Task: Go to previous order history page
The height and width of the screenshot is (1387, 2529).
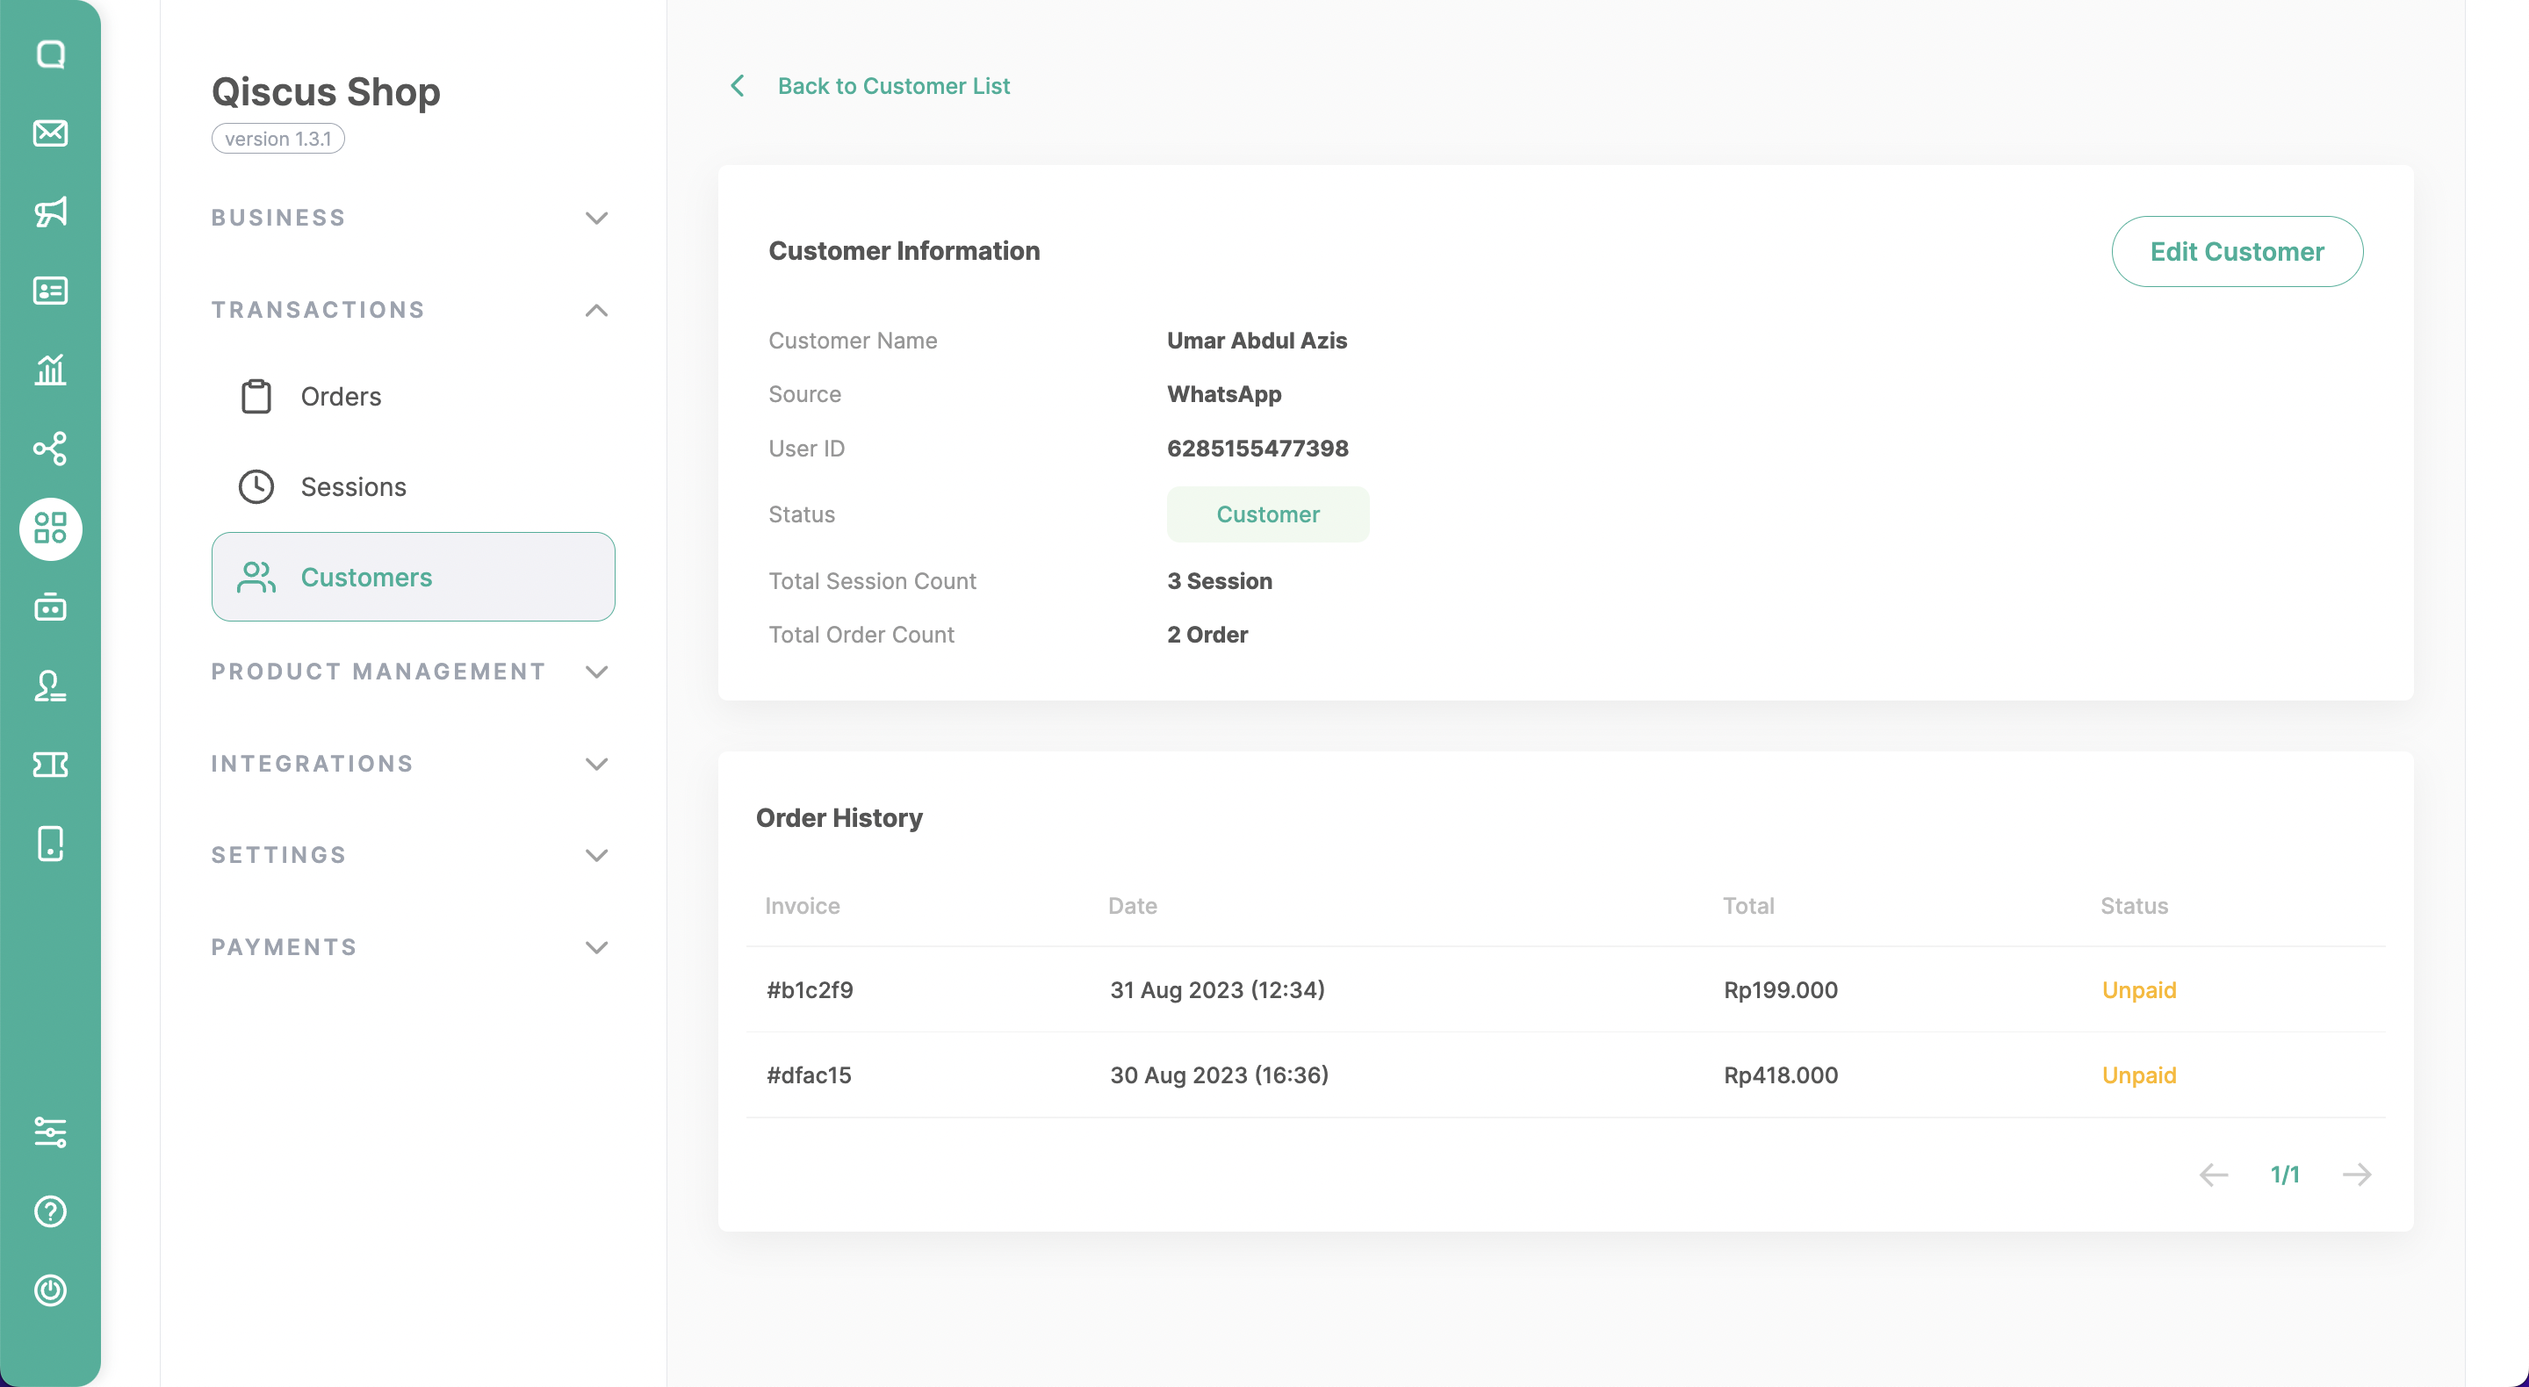Action: point(2213,1174)
